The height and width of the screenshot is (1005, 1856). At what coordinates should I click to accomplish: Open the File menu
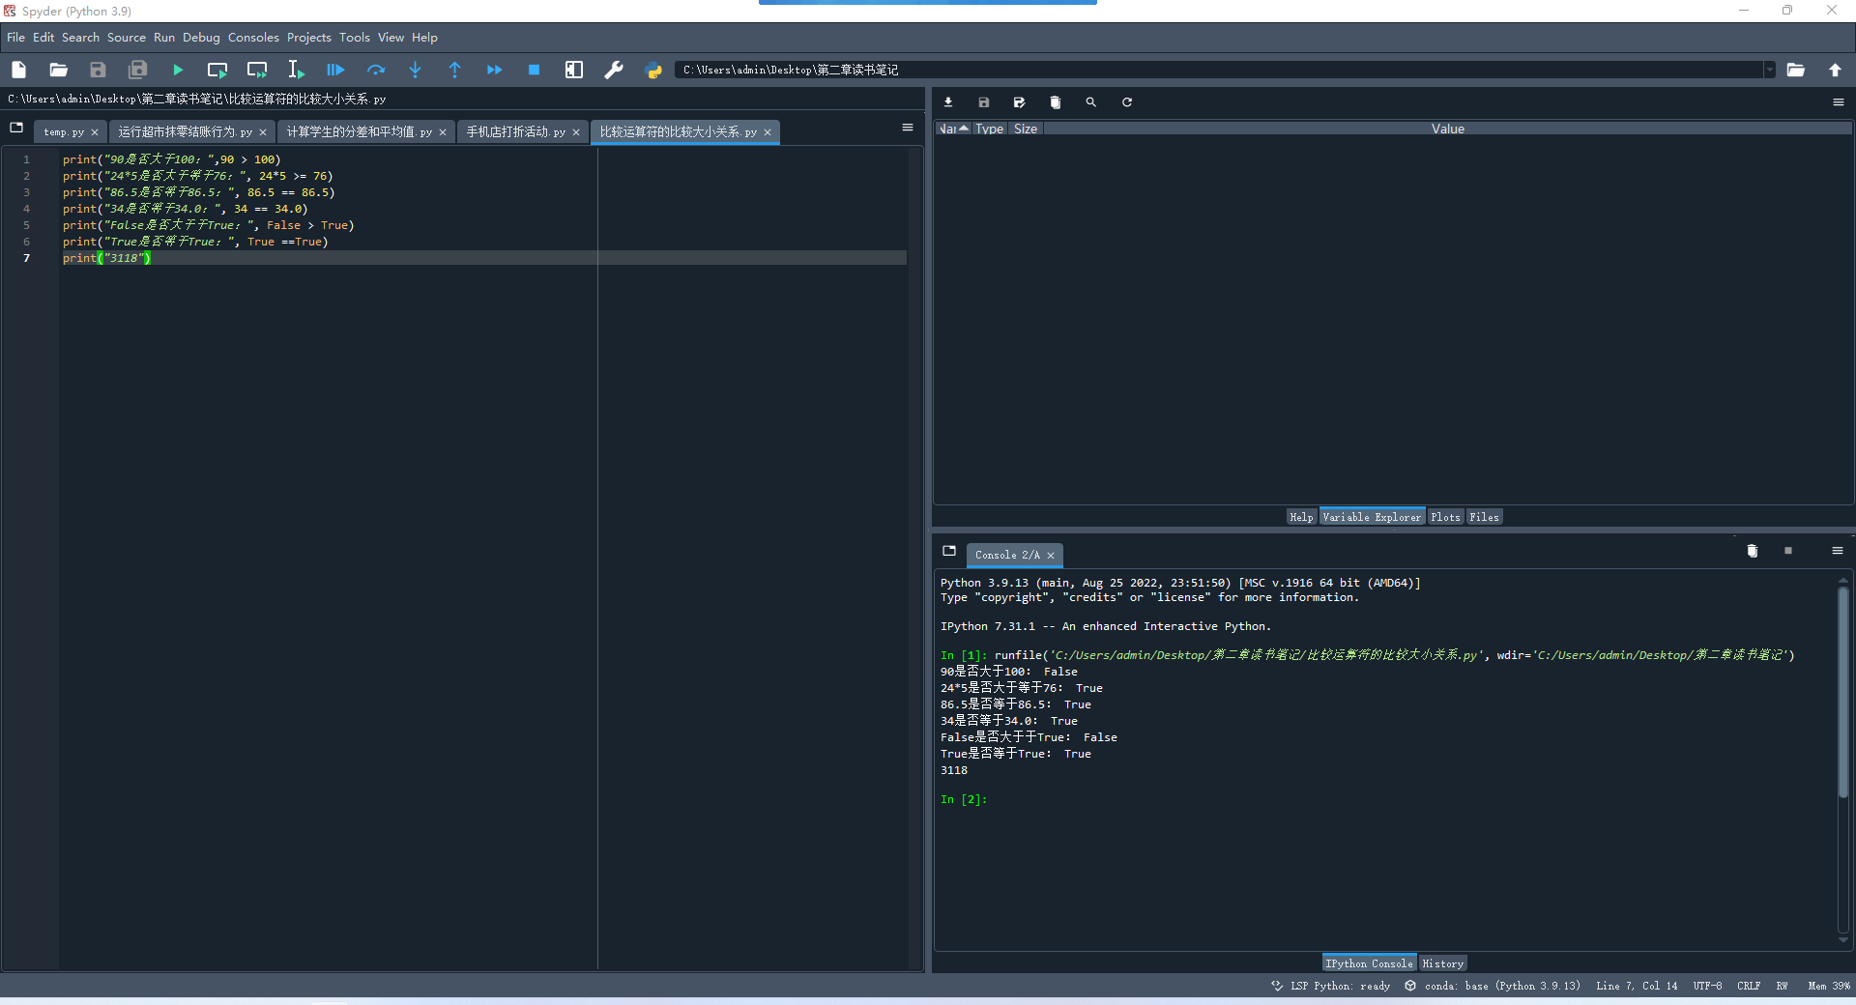[16, 38]
